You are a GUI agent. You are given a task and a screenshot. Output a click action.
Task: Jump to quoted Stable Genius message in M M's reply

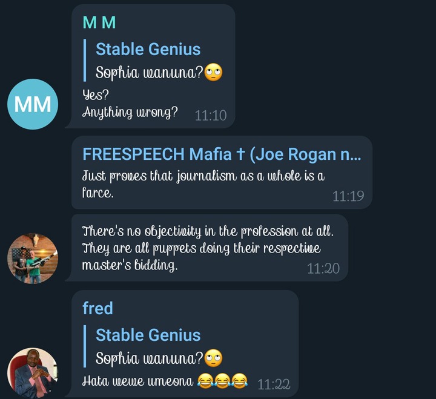[153, 61]
